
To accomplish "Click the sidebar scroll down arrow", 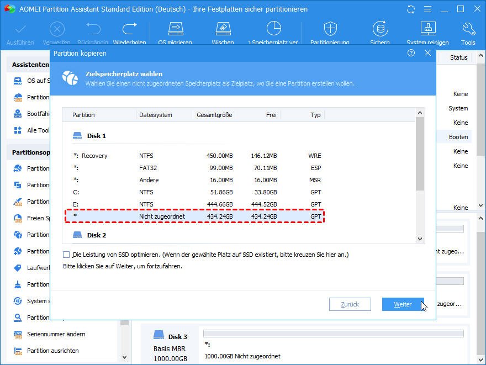I will pos(125,357).
